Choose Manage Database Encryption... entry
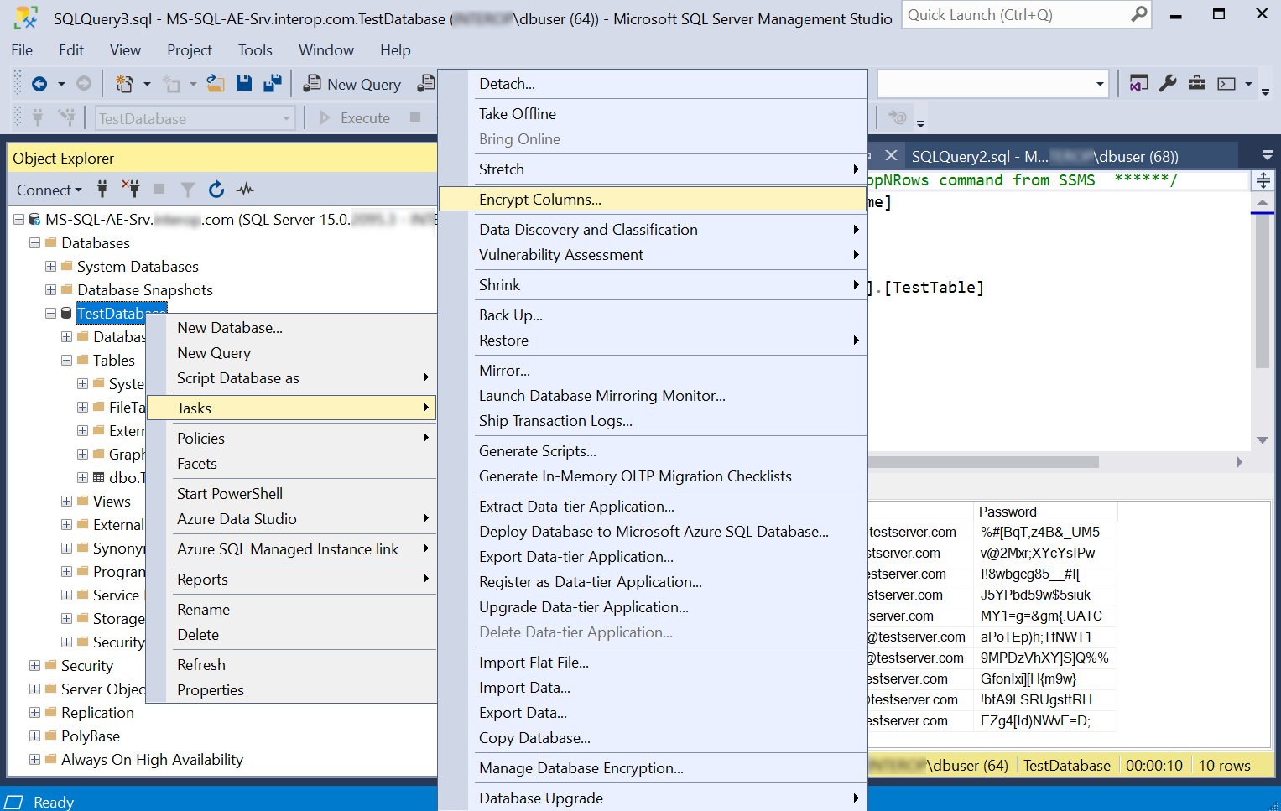 click(653, 768)
